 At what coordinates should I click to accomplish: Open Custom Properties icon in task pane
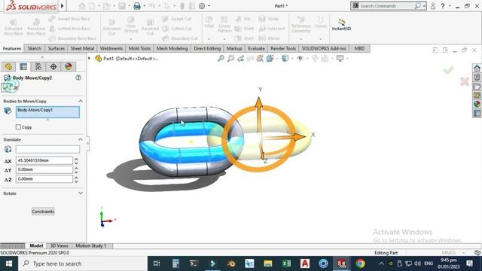pyautogui.click(x=477, y=114)
